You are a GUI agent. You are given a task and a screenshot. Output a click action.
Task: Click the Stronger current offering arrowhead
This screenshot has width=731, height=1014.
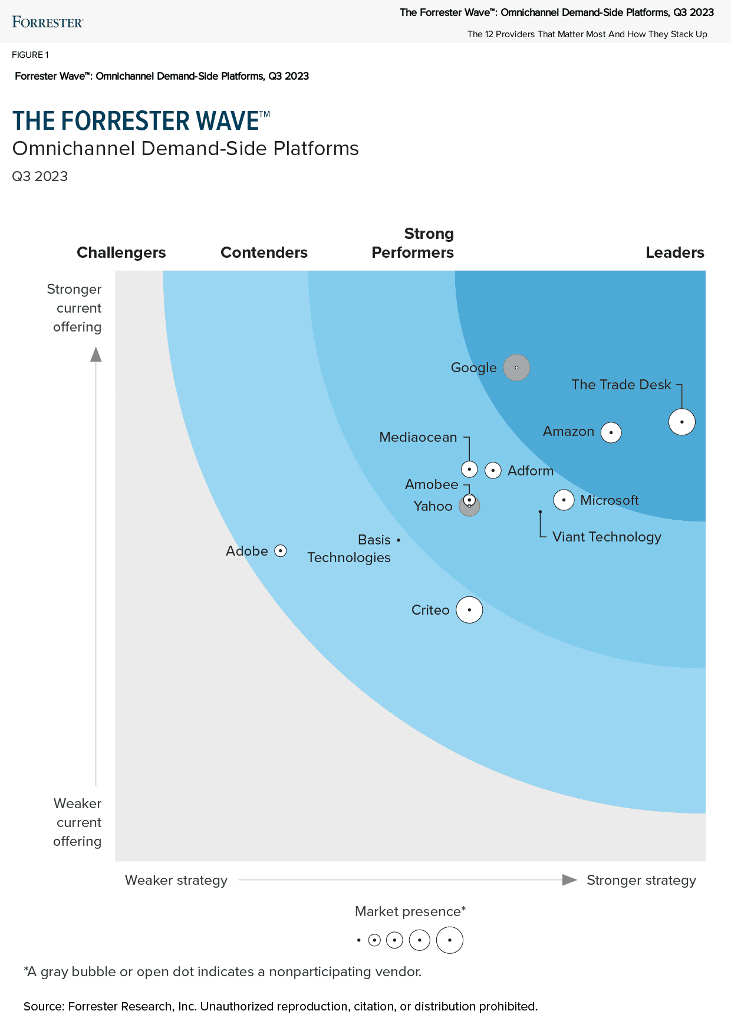[96, 355]
